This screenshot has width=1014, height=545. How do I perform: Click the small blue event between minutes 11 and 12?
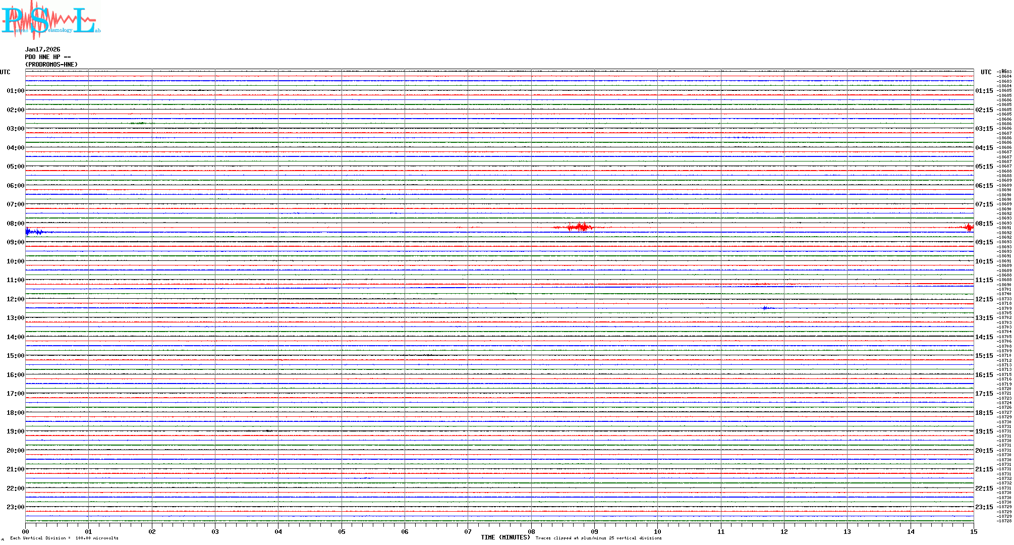pyautogui.click(x=766, y=308)
